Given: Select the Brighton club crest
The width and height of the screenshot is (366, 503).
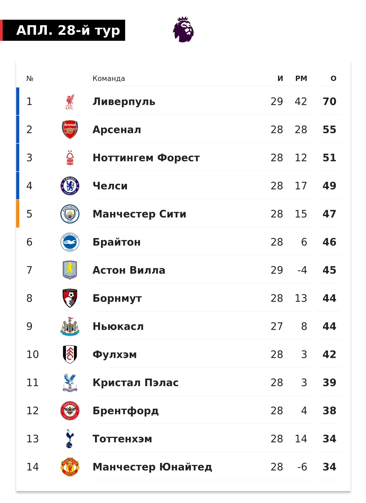Looking at the screenshot, I should coord(70,242).
